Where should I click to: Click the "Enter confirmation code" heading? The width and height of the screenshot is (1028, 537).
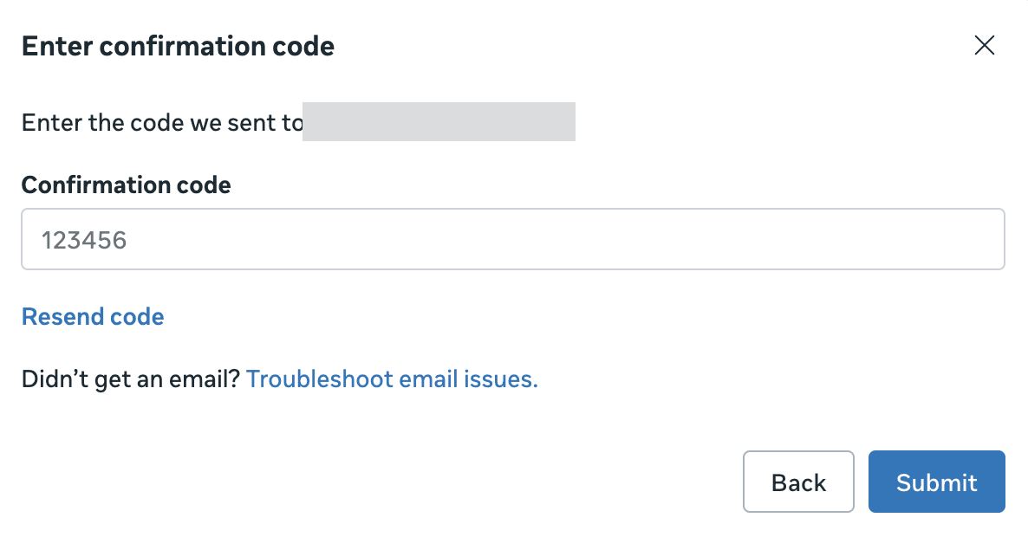click(x=178, y=46)
